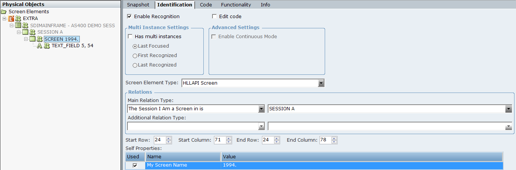Click the TEXT_FIELD letter A icon
This screenshot has height=170, width=516.
pos(39,46)
